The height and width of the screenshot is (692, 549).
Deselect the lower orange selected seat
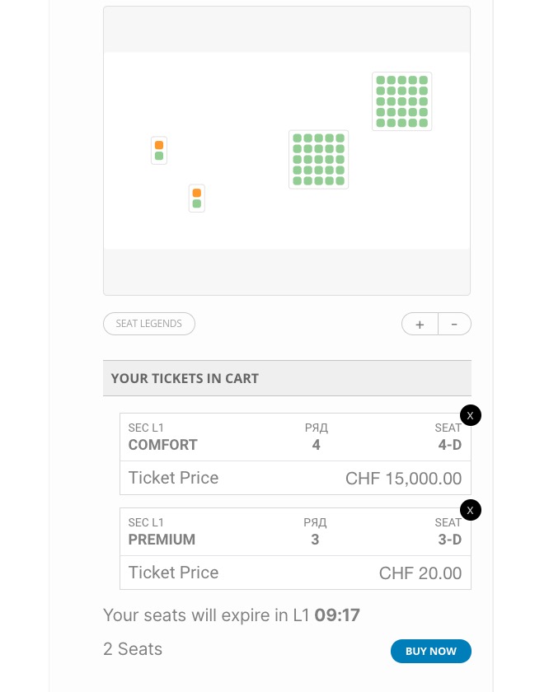[197, 193]
